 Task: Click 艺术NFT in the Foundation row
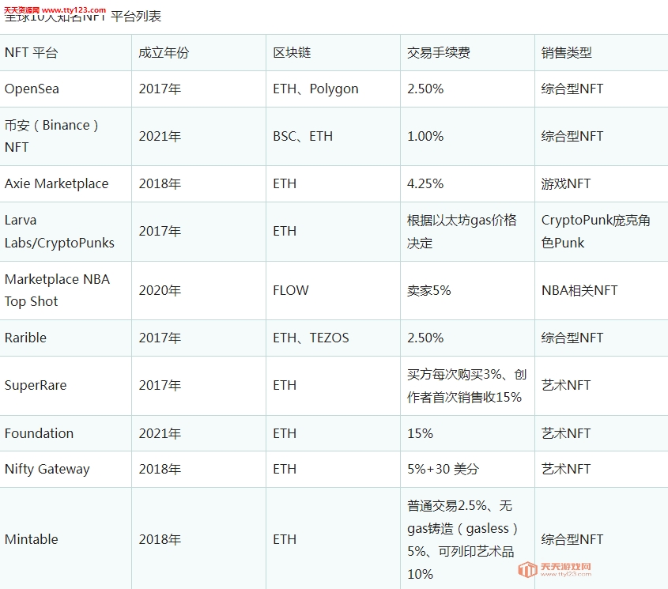click(x=566, y=433)
